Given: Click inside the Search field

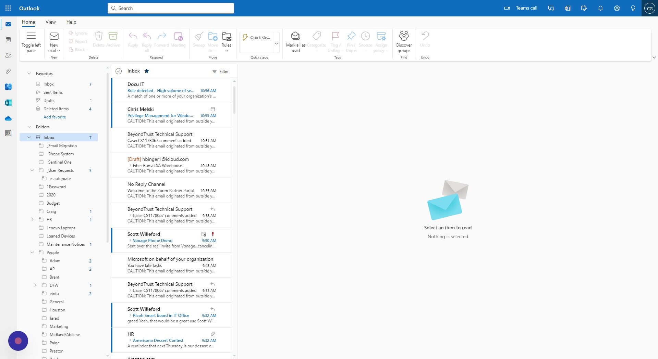Looking at the screenshot, I should [171, 8].
